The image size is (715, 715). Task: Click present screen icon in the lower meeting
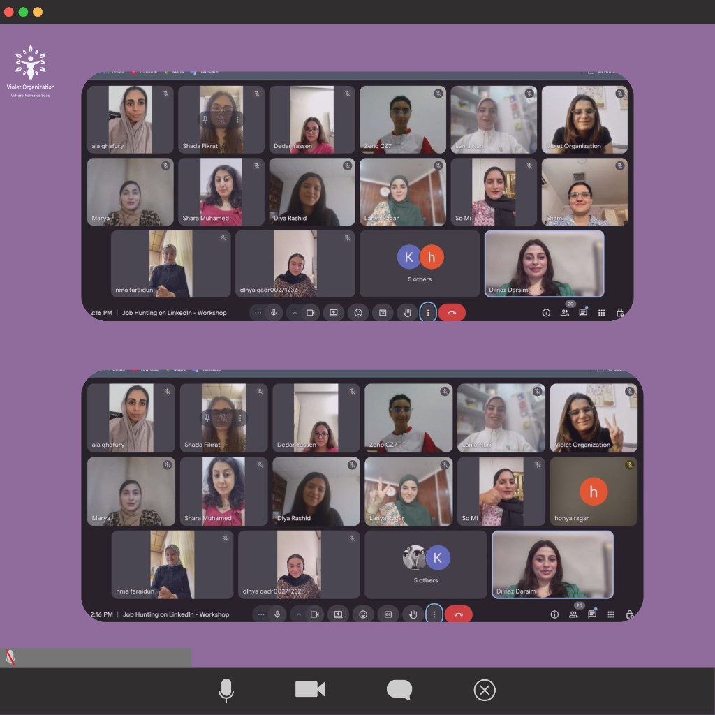(x=338, y=614)
